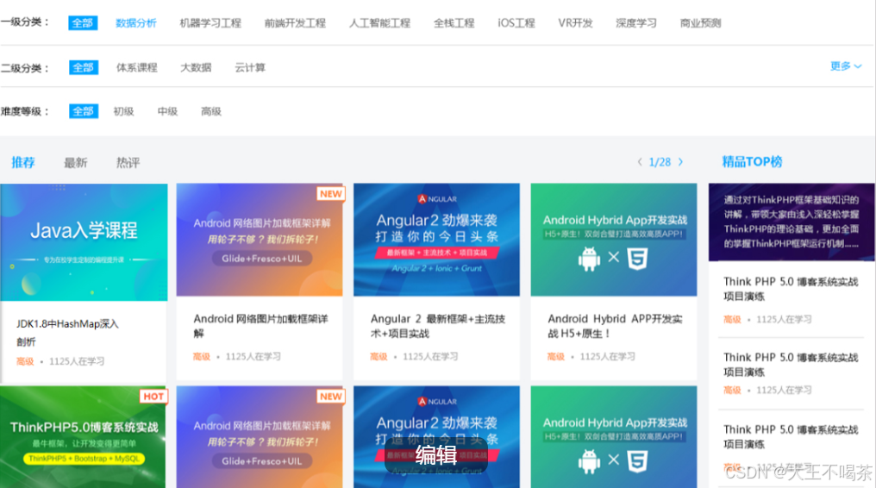Click the 1/28 page indicator
This screenshot has width=876, height=488.
pyautogui.click(x=660, y=162)
